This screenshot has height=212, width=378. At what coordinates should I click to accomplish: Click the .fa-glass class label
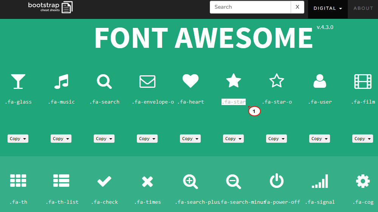[18, 102]
